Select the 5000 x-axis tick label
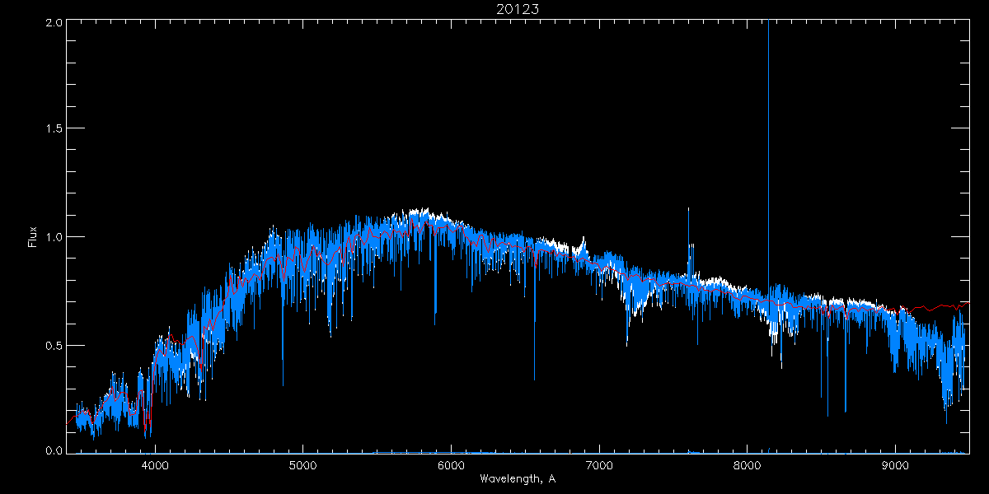 [x=302, y=464]
